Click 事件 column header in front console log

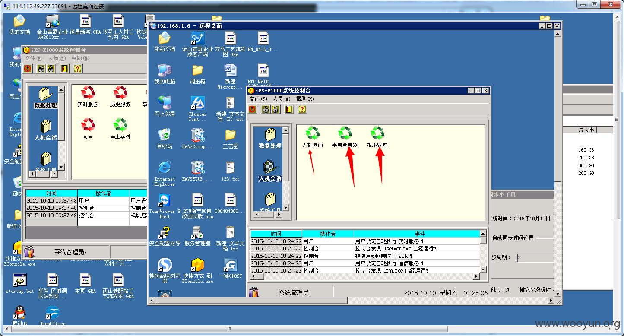pos(420,234)
